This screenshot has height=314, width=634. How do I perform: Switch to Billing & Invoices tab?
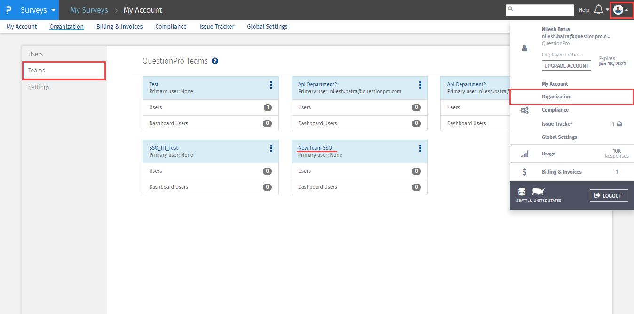(119, 27)
